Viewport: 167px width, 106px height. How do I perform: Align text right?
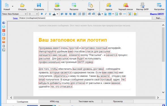point(70,14)
